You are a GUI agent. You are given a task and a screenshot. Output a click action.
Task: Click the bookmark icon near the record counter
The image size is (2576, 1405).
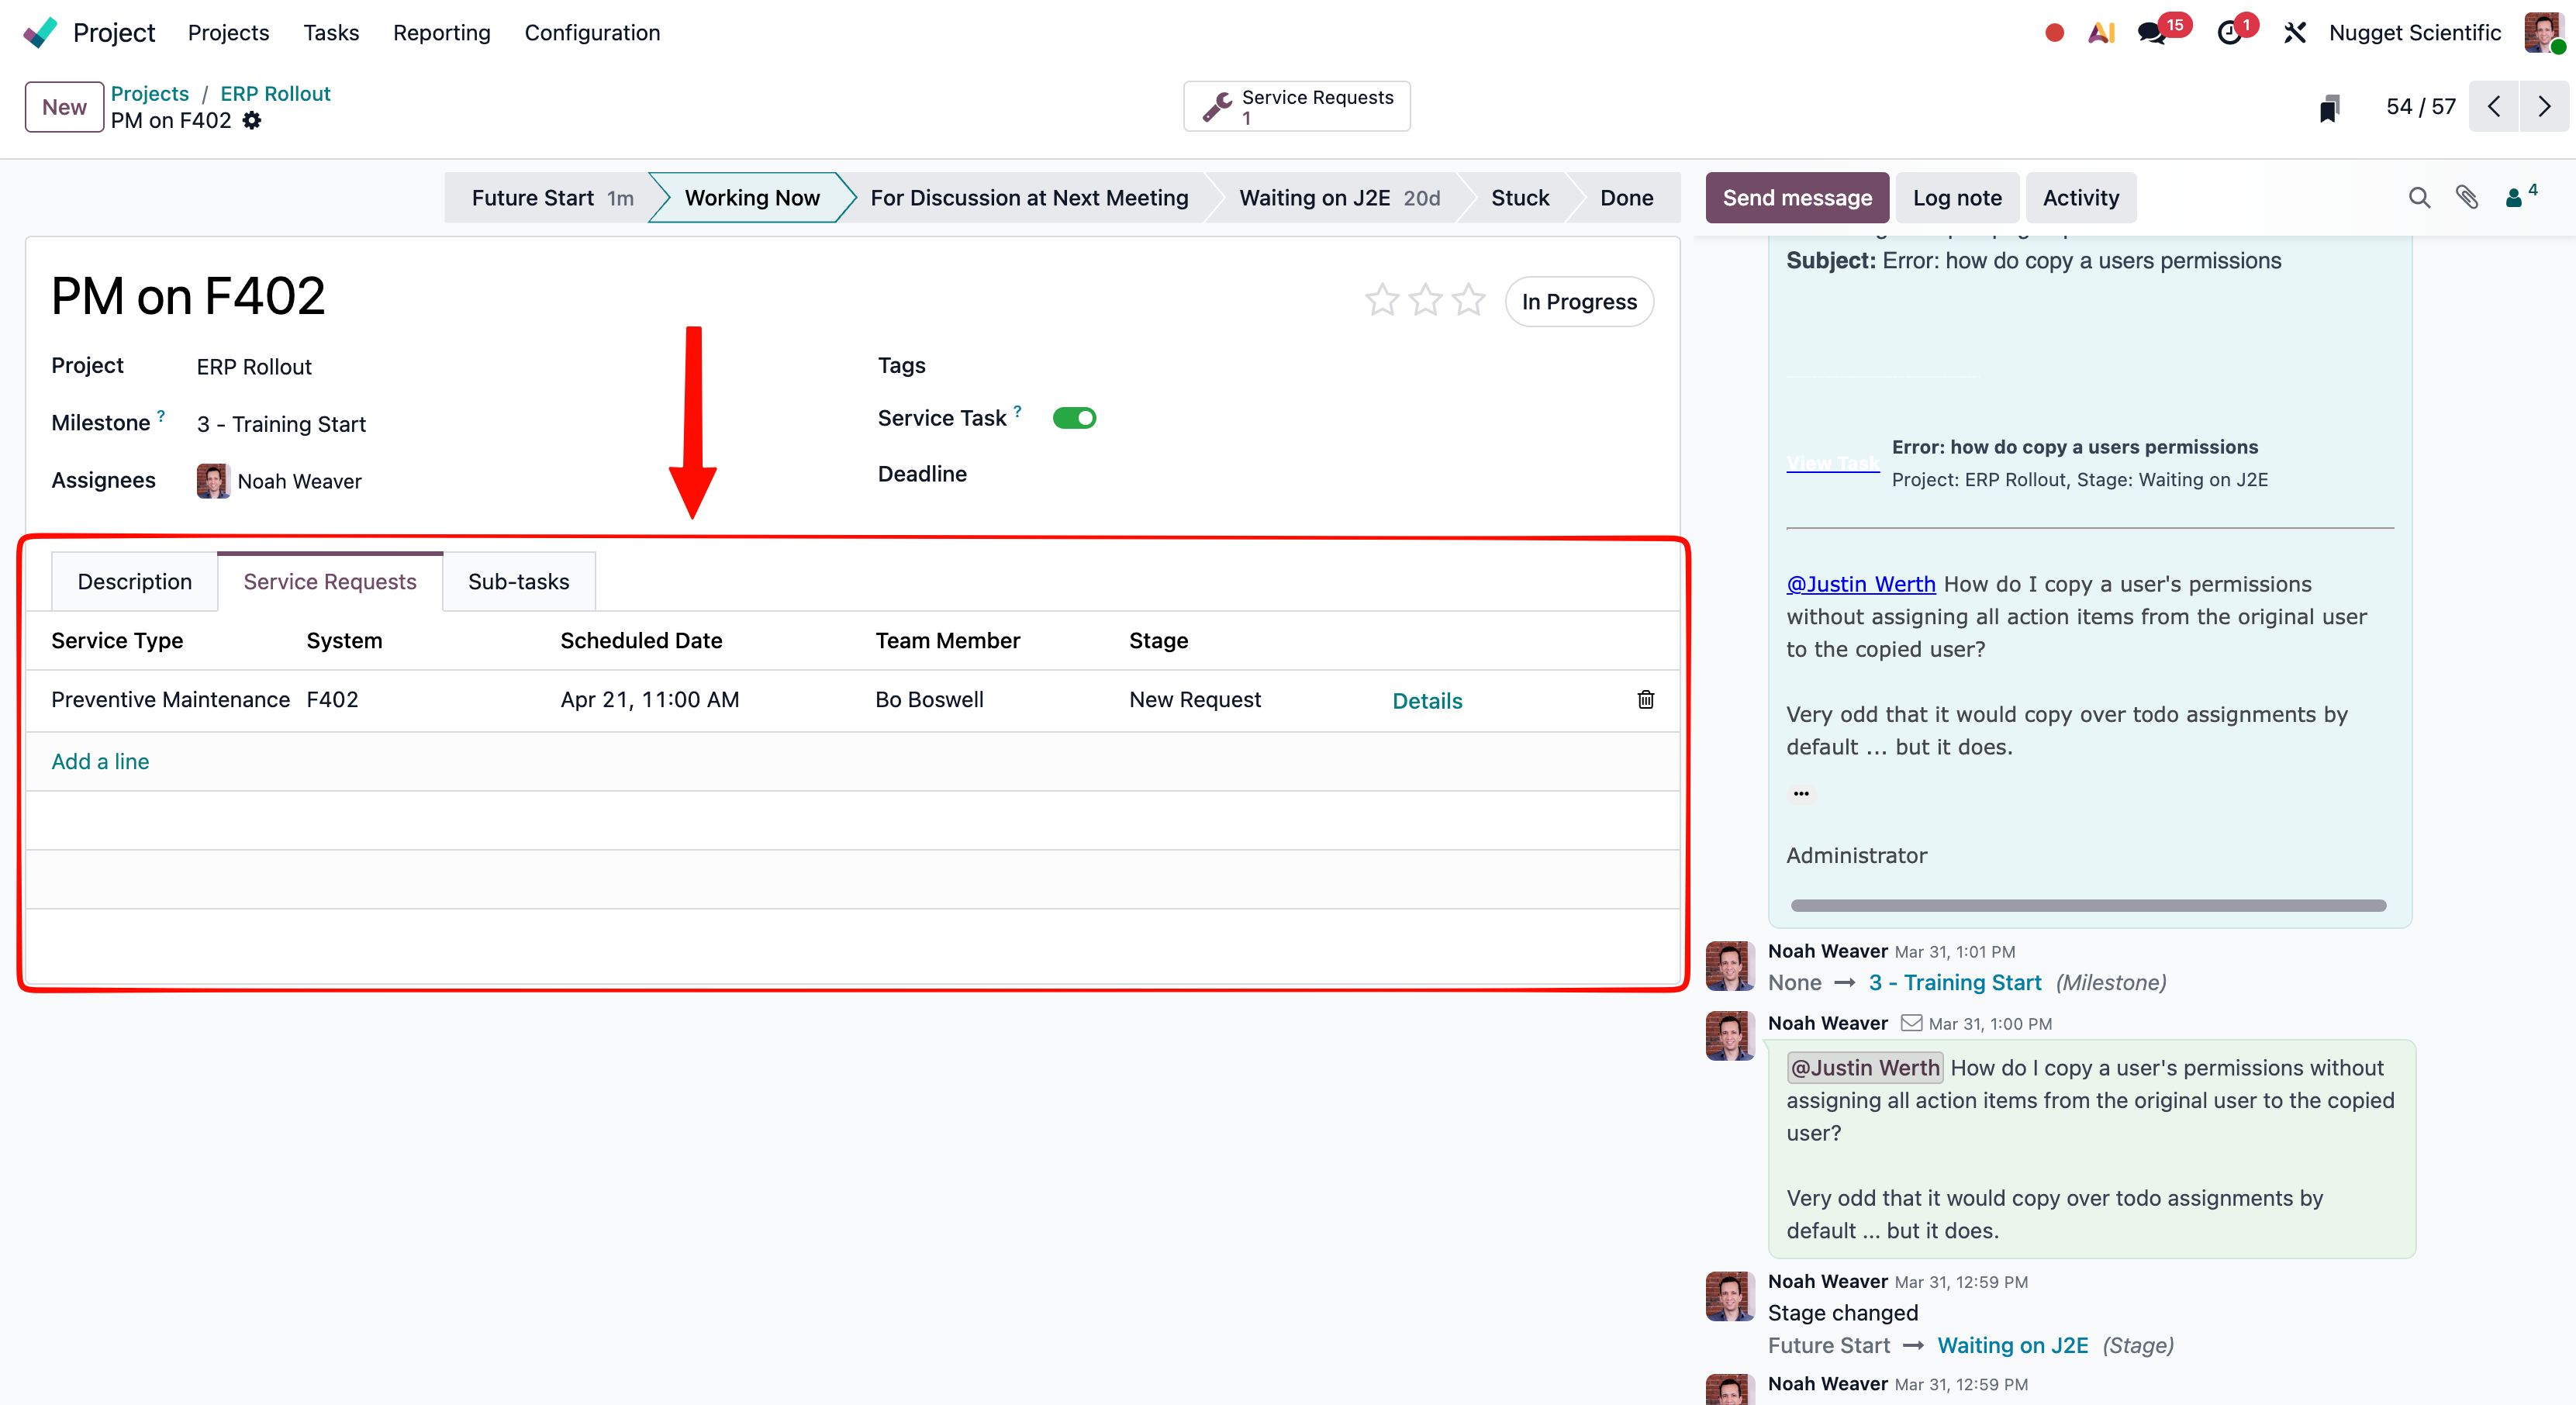click(x=2329, y=108)
